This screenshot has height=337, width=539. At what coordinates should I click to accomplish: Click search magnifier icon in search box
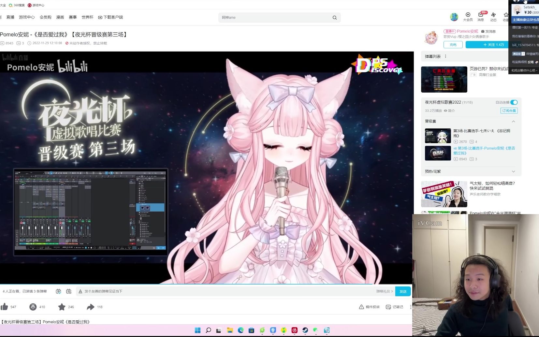pyautogui.click(x=335, y=18)
